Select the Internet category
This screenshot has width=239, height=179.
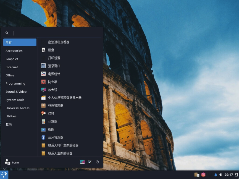(x=20, y=67)
